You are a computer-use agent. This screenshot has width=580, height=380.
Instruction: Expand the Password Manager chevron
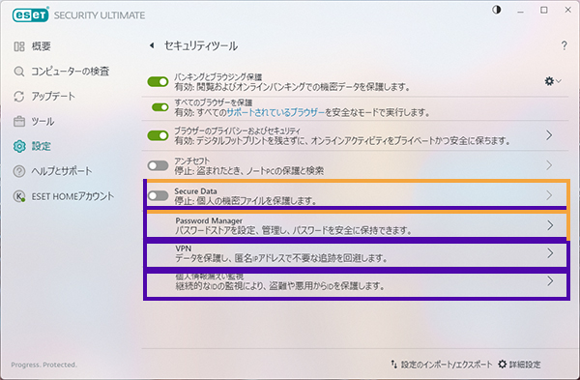[550, 225]
